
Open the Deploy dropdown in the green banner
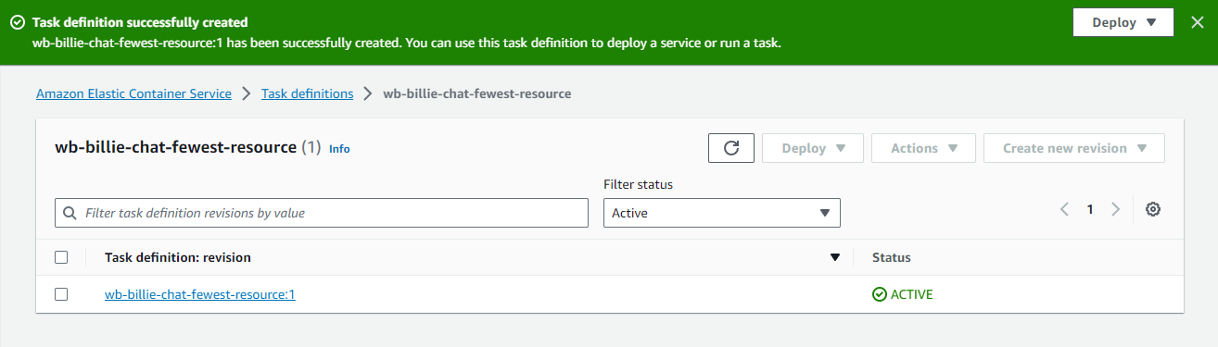pos(1123,23)
